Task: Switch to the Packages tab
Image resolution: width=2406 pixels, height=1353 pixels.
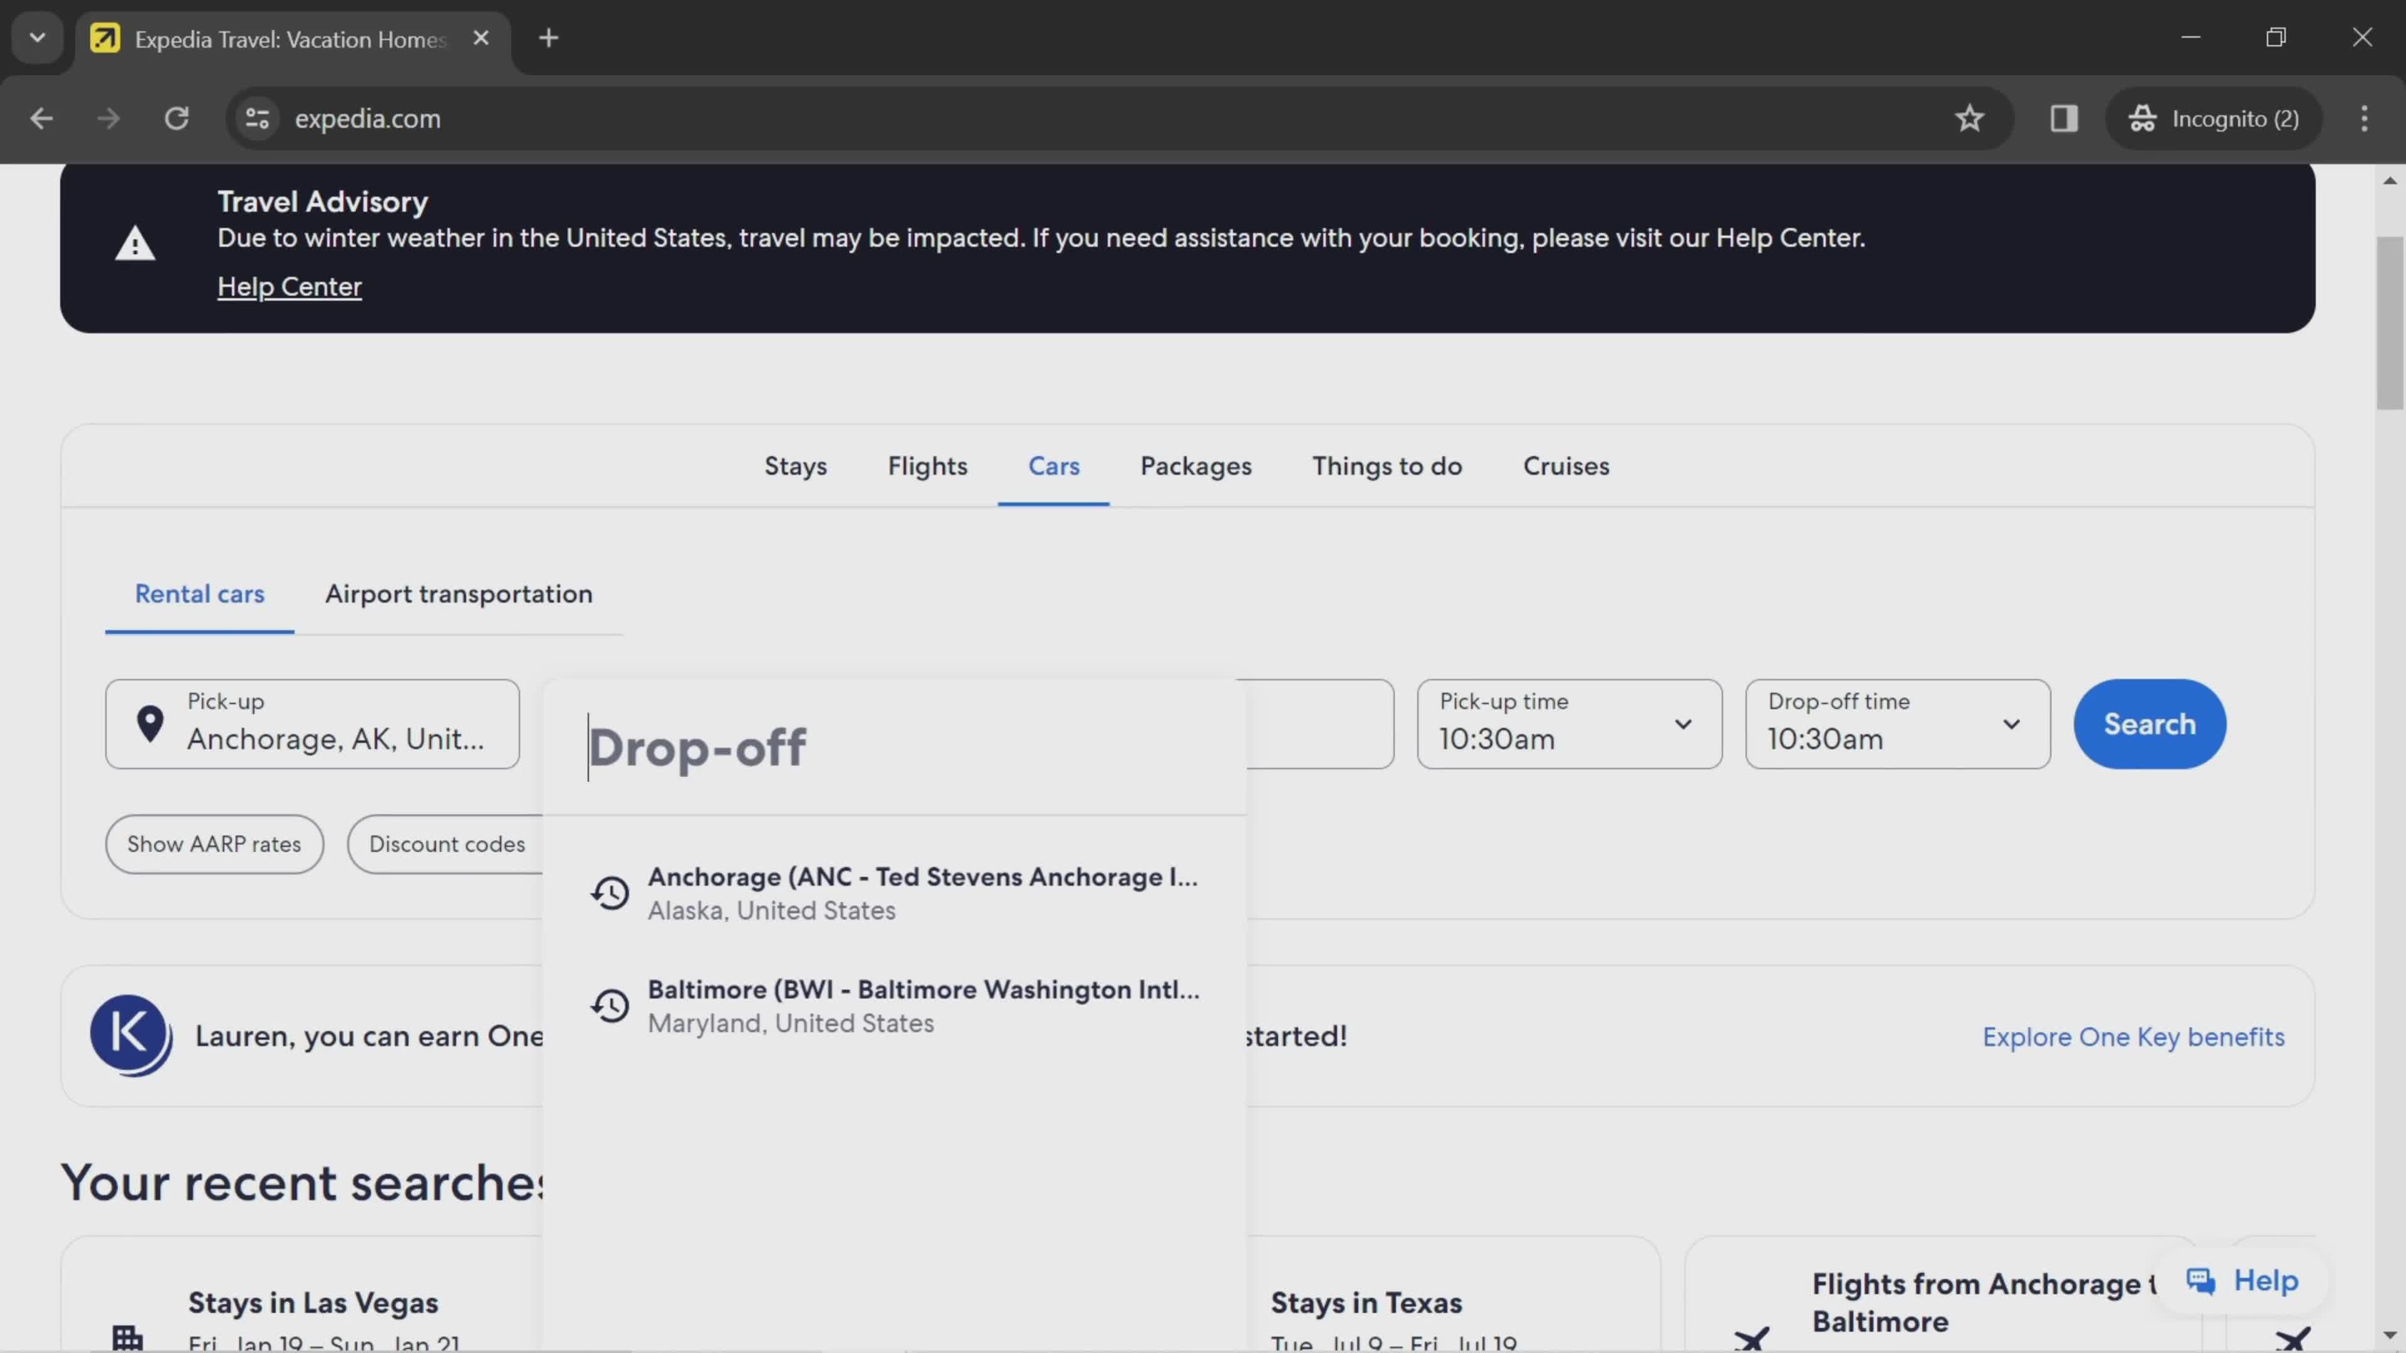Action: coord(1195,466)
